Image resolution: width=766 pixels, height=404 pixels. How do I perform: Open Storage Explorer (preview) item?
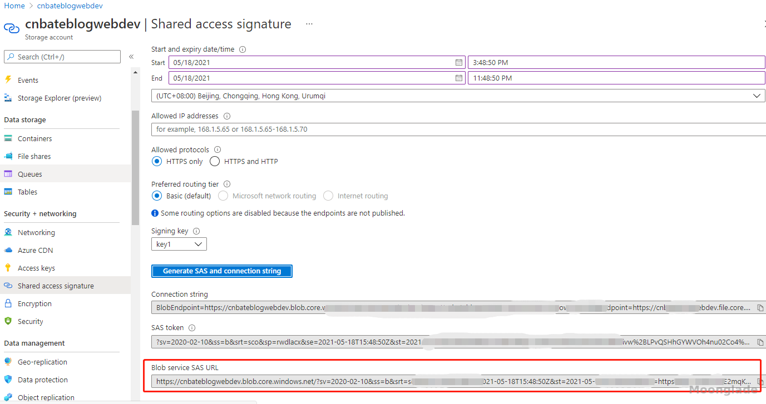pos(60,98)
